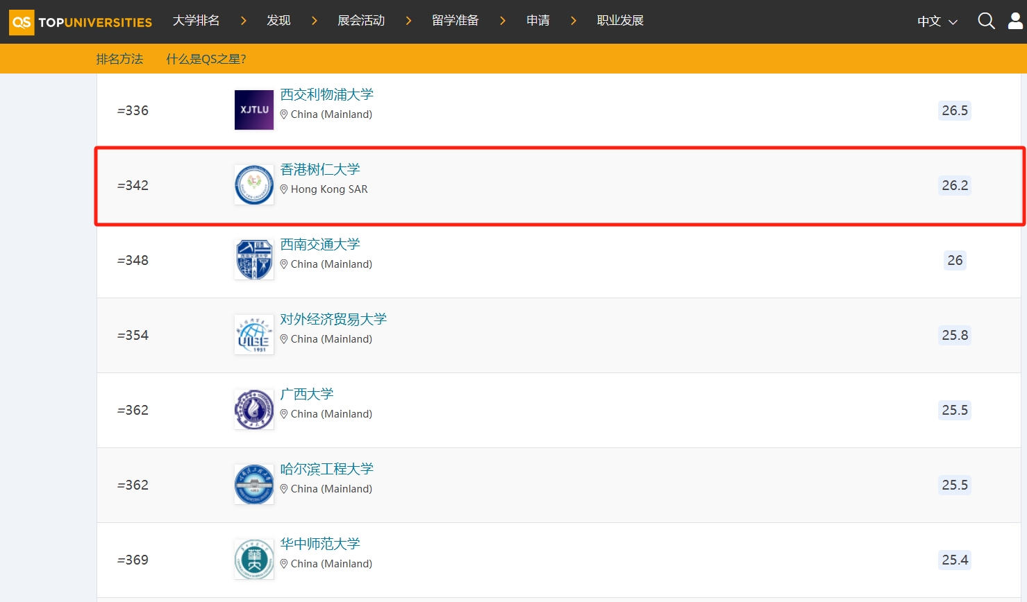
Task: Select the QS TopUniversities logo
Action: pyautogui.click(x=80, y=21)
